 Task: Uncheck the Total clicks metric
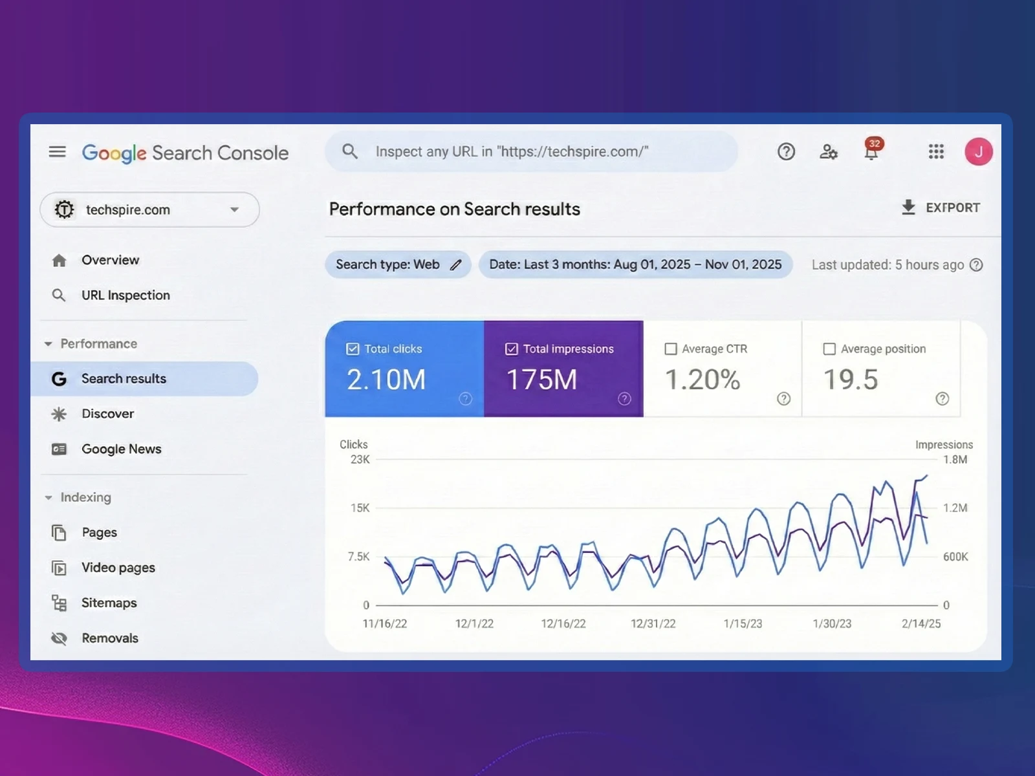(352, 349)
